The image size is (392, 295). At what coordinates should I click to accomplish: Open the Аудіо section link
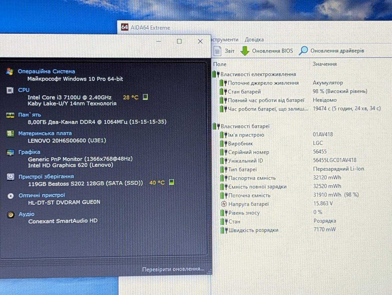pyautogui.click(x=27, y=214)
